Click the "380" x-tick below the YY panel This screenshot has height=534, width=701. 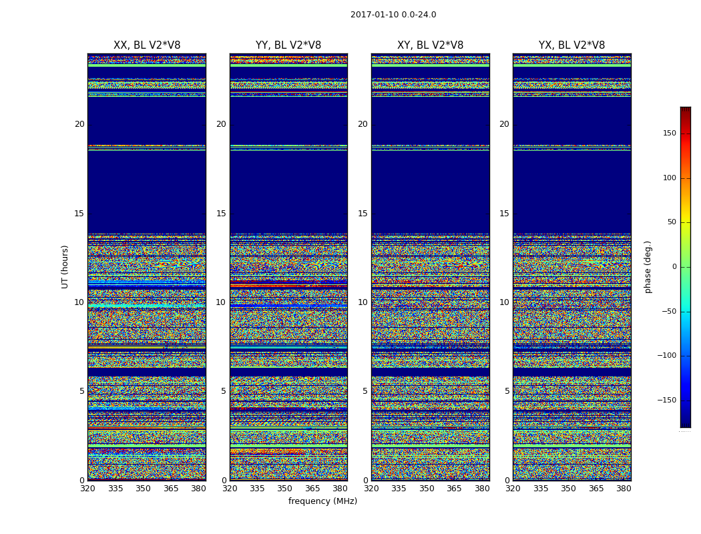(x=340, y=489)
